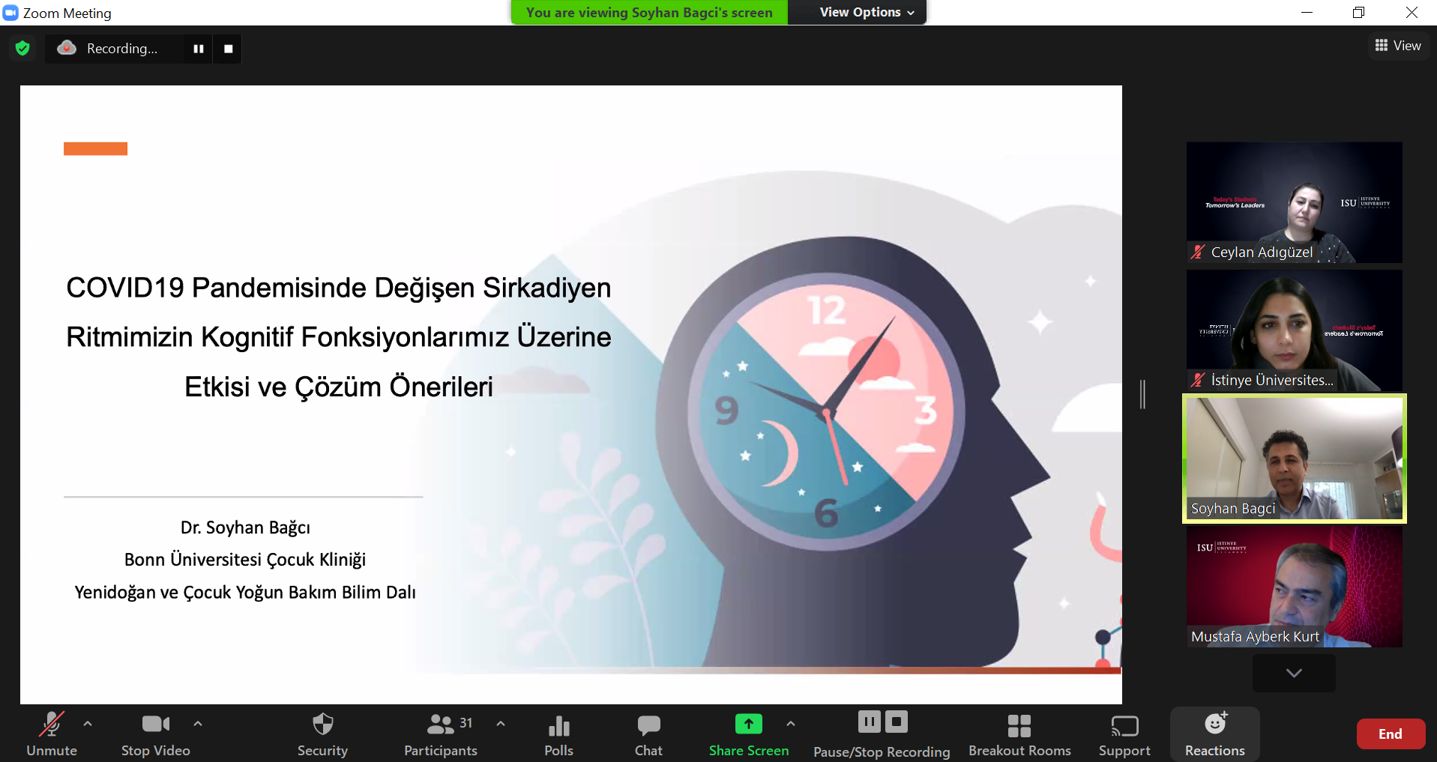Viewport: 1437px width, 762px height.
Task: Expand video options arrow beside Stop Video
Action: (198, 724)
